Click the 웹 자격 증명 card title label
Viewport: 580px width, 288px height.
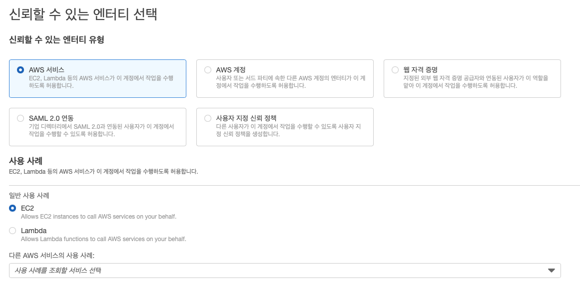(x=421, y=70)
